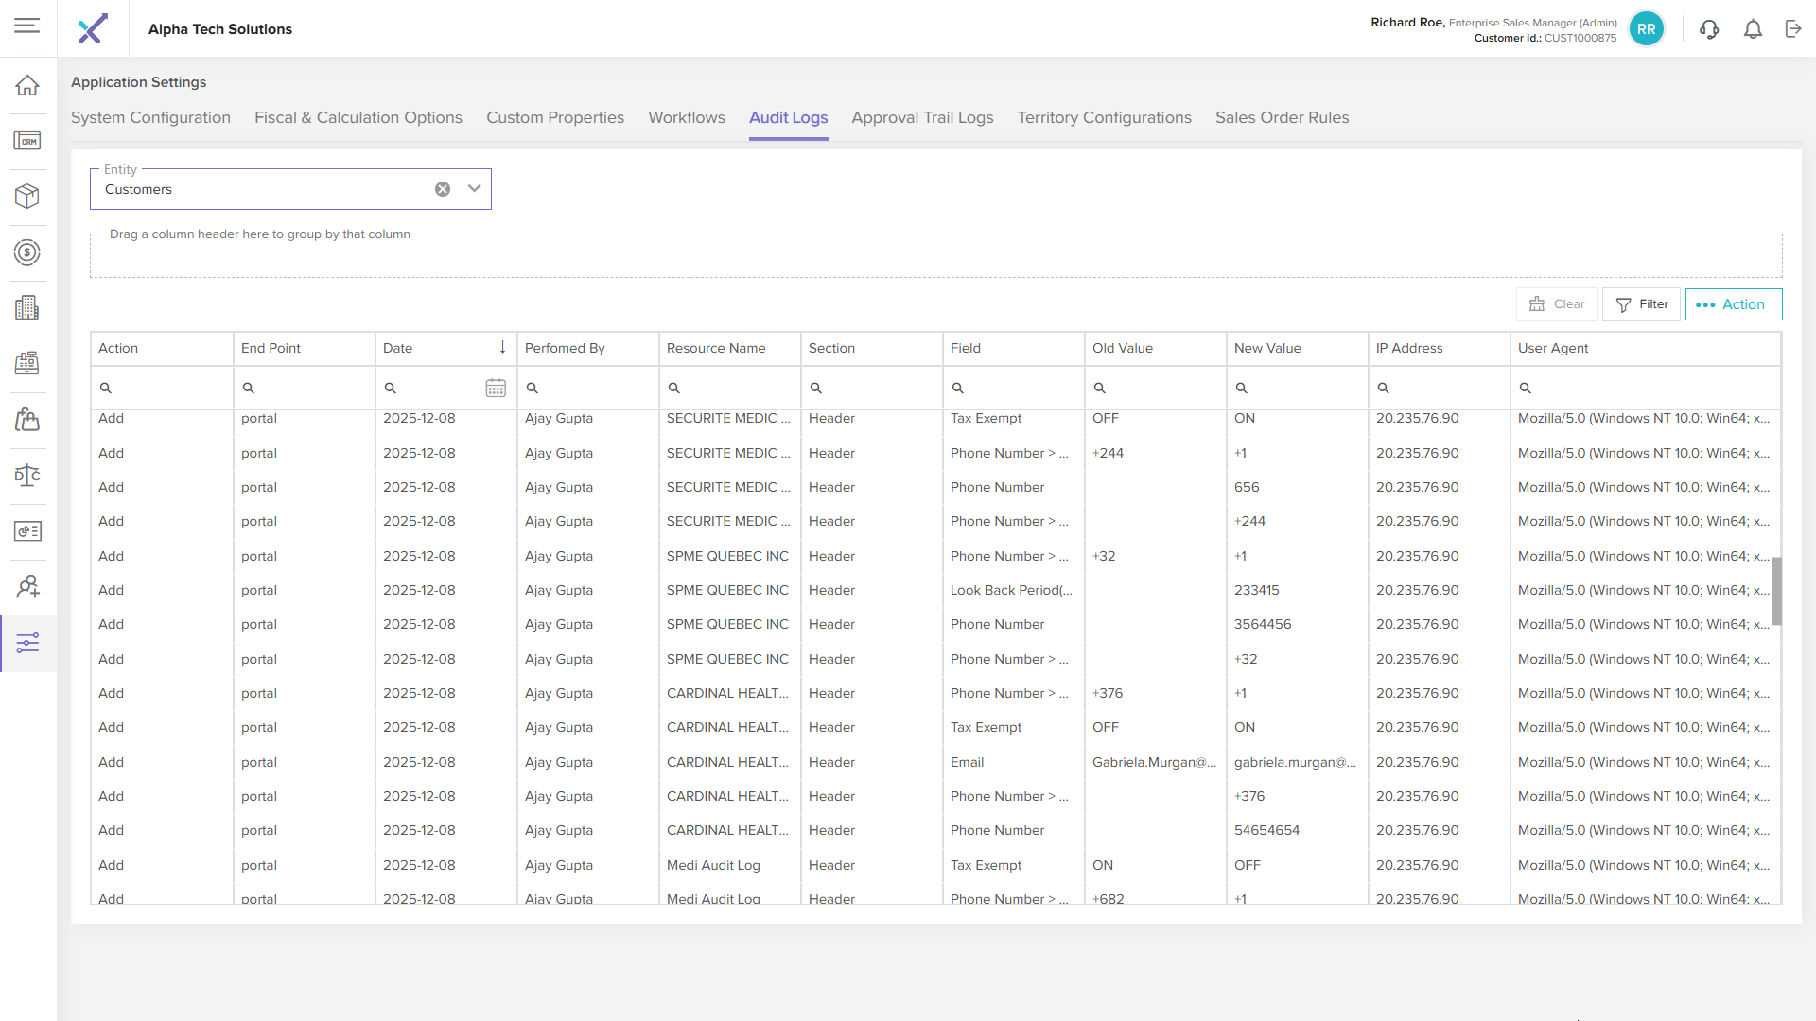
Task: Open the dollar pricing sidebar icon
Action: (27, 252)
